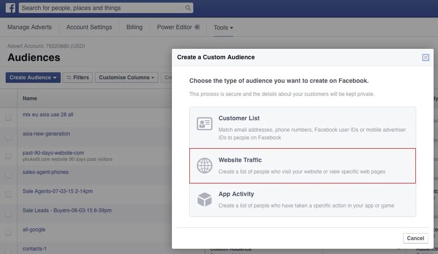The height and width of the screenshot is (254, 438).
Task: Open the Account Settings tab
Action: point(89,27)
